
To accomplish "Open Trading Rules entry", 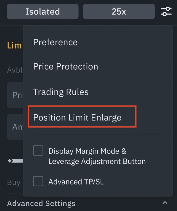I will click(61, 92).
